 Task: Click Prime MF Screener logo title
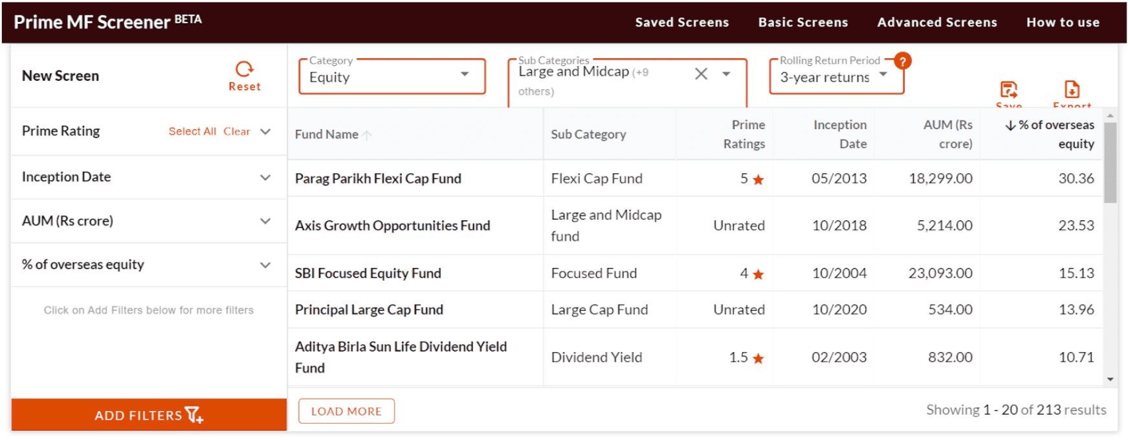tap(107, 22)
